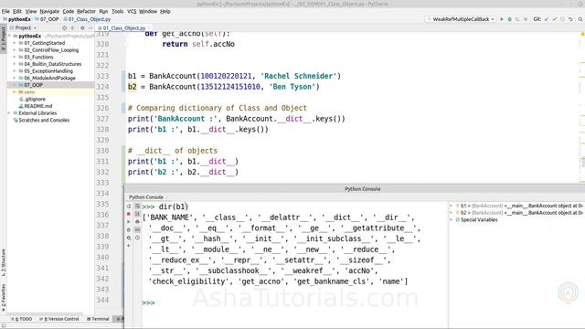Screen dimensions: 585x329
Task: Click Git Update Project icon
Action: pos(547,19)
